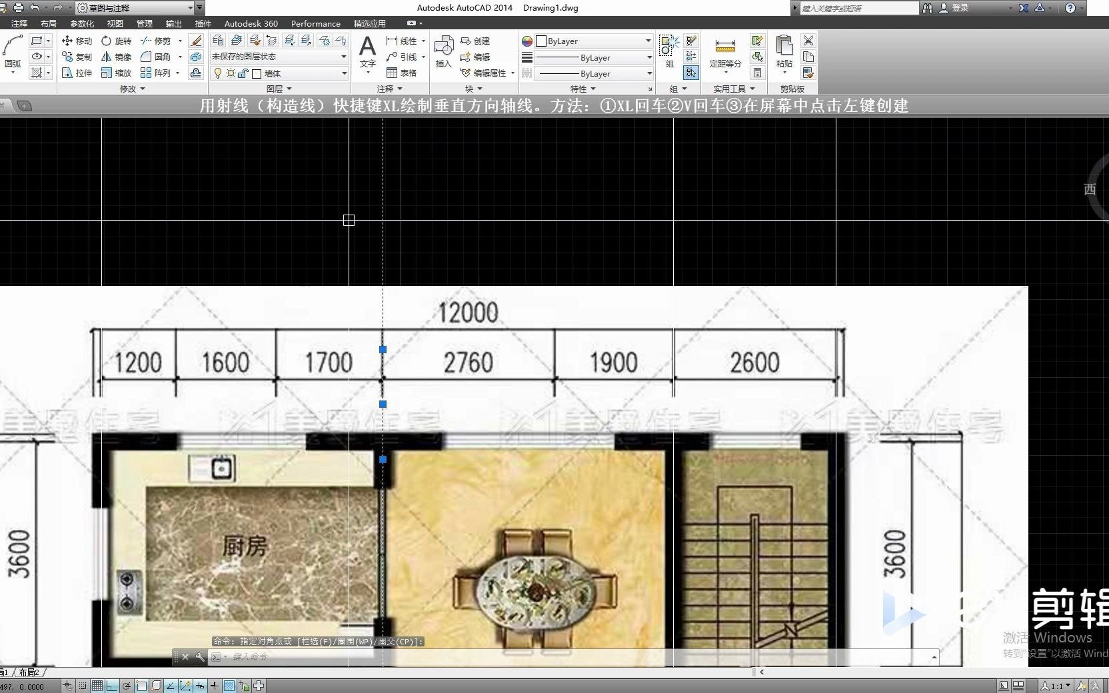Image resolution: width=1109 pixels, height=693 pixels.
Task: Click the command line input field
Action: [573, 656]
